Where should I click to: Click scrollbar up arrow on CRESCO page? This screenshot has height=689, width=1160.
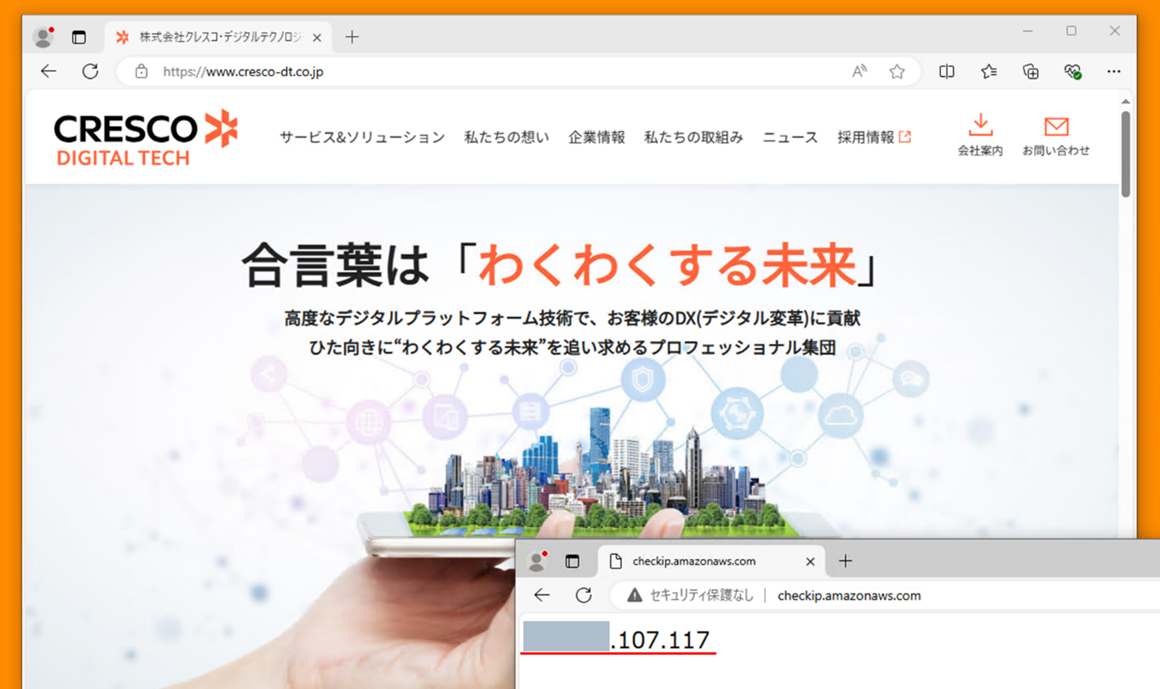click(1126, 101)
